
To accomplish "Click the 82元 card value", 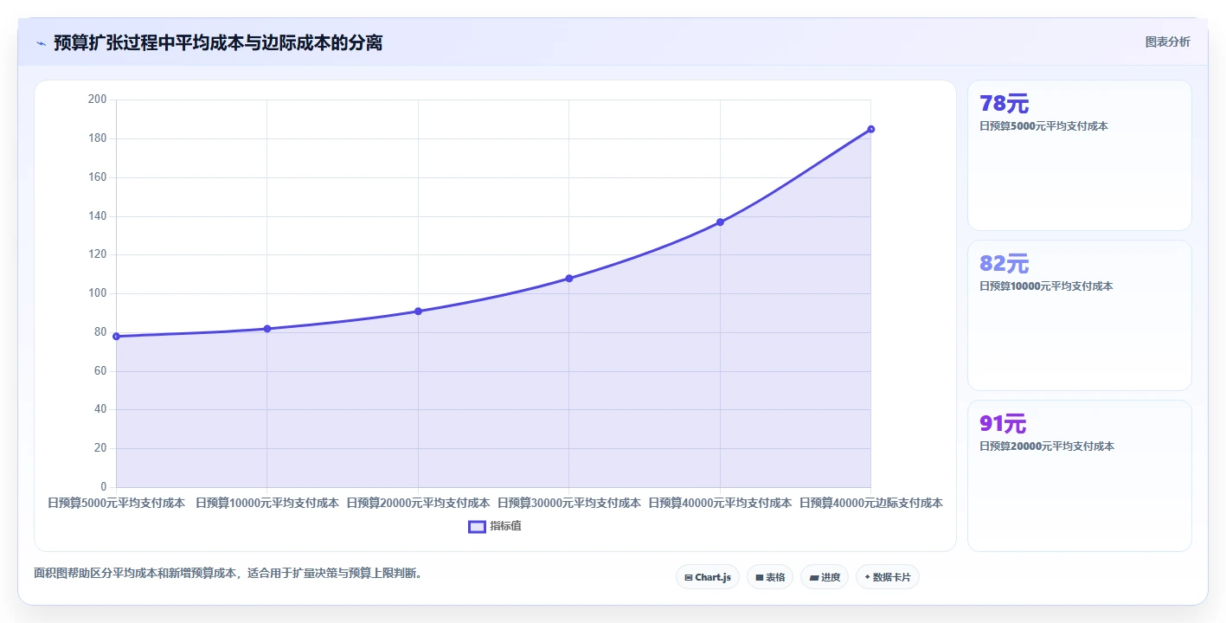I will (1005, 264).
